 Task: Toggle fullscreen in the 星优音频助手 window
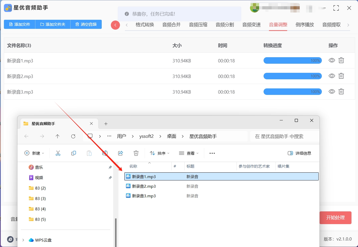tap(336, 8)
